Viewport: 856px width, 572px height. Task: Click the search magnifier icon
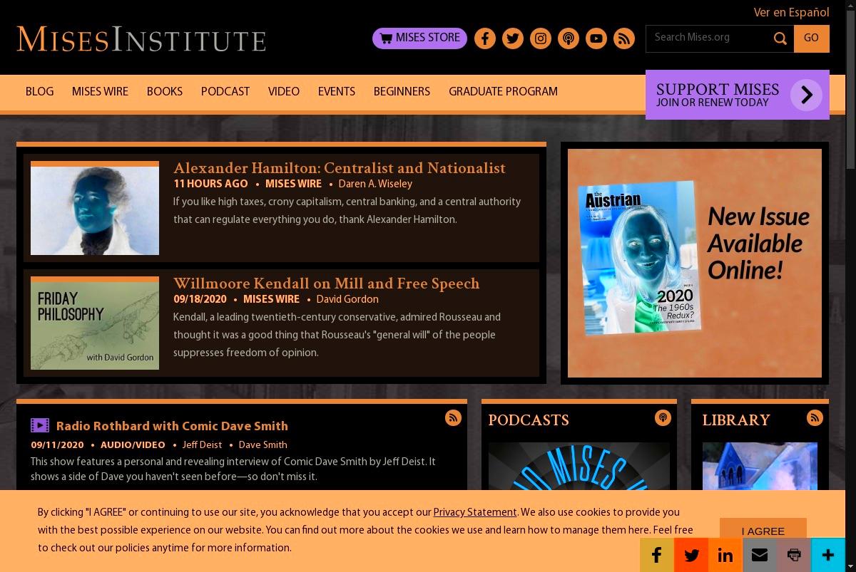click(781, 38)
